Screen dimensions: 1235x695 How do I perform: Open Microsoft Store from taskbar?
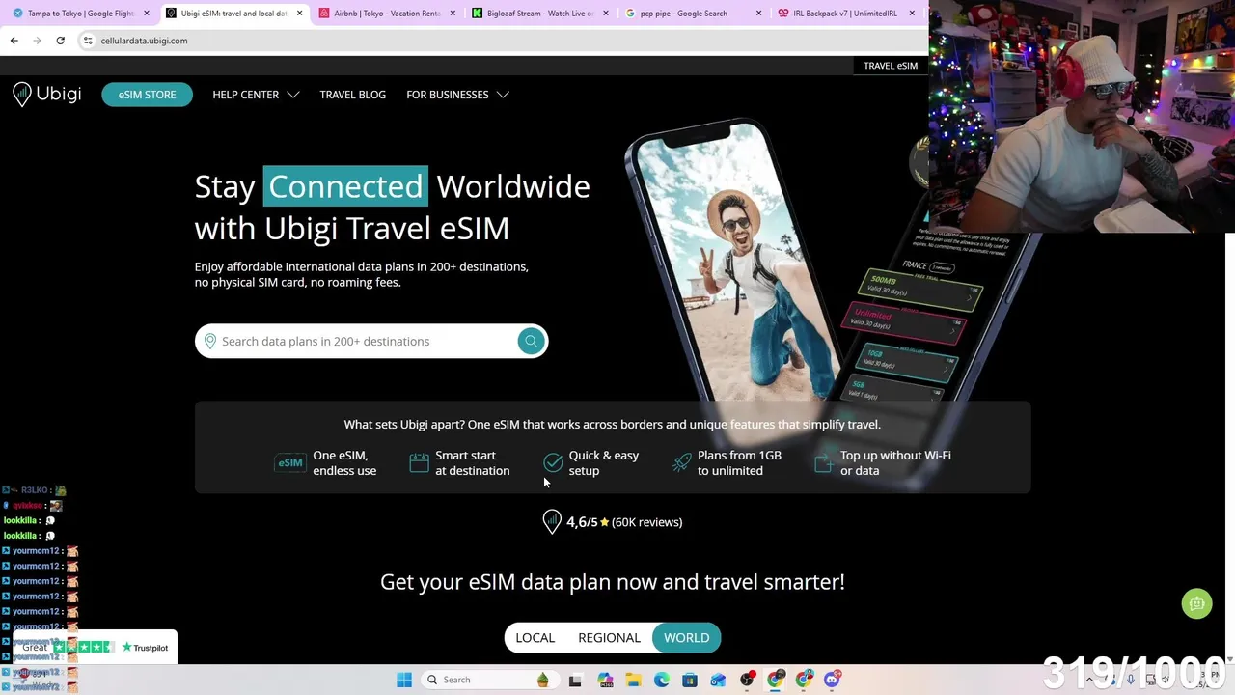click(x=690, y=680)
